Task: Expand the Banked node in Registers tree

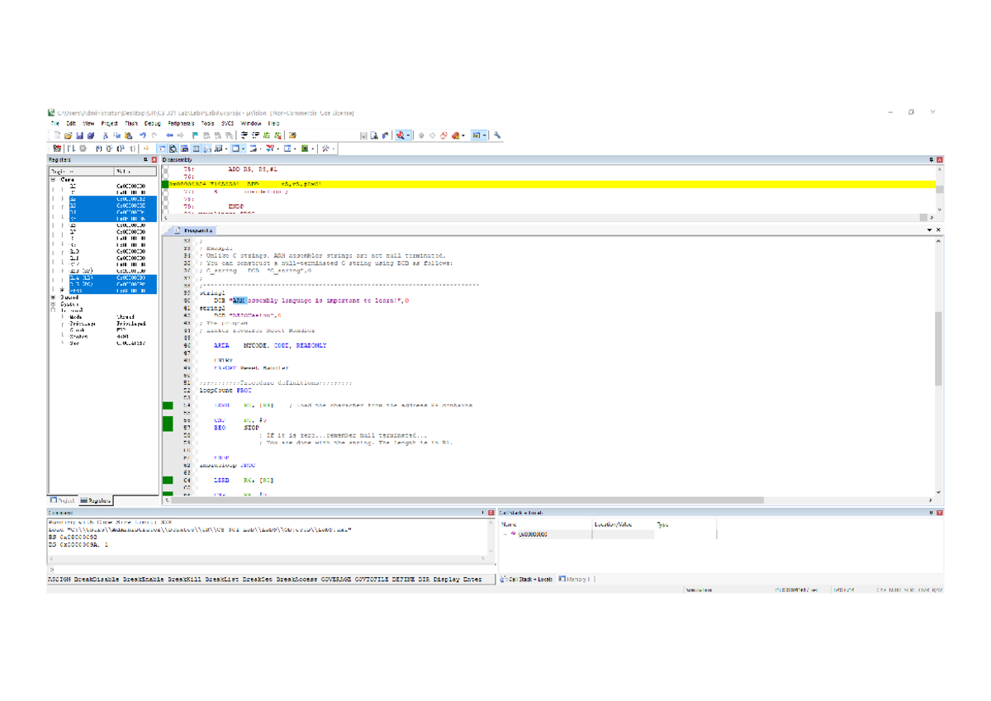Action: [54, 297]
